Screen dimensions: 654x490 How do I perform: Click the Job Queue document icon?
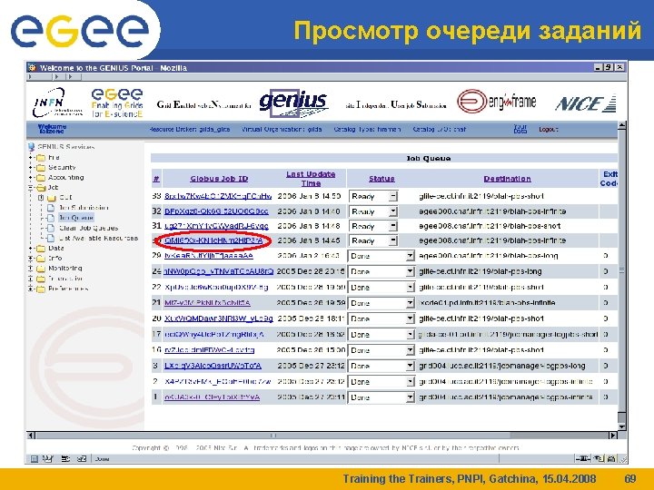[51, 218]
